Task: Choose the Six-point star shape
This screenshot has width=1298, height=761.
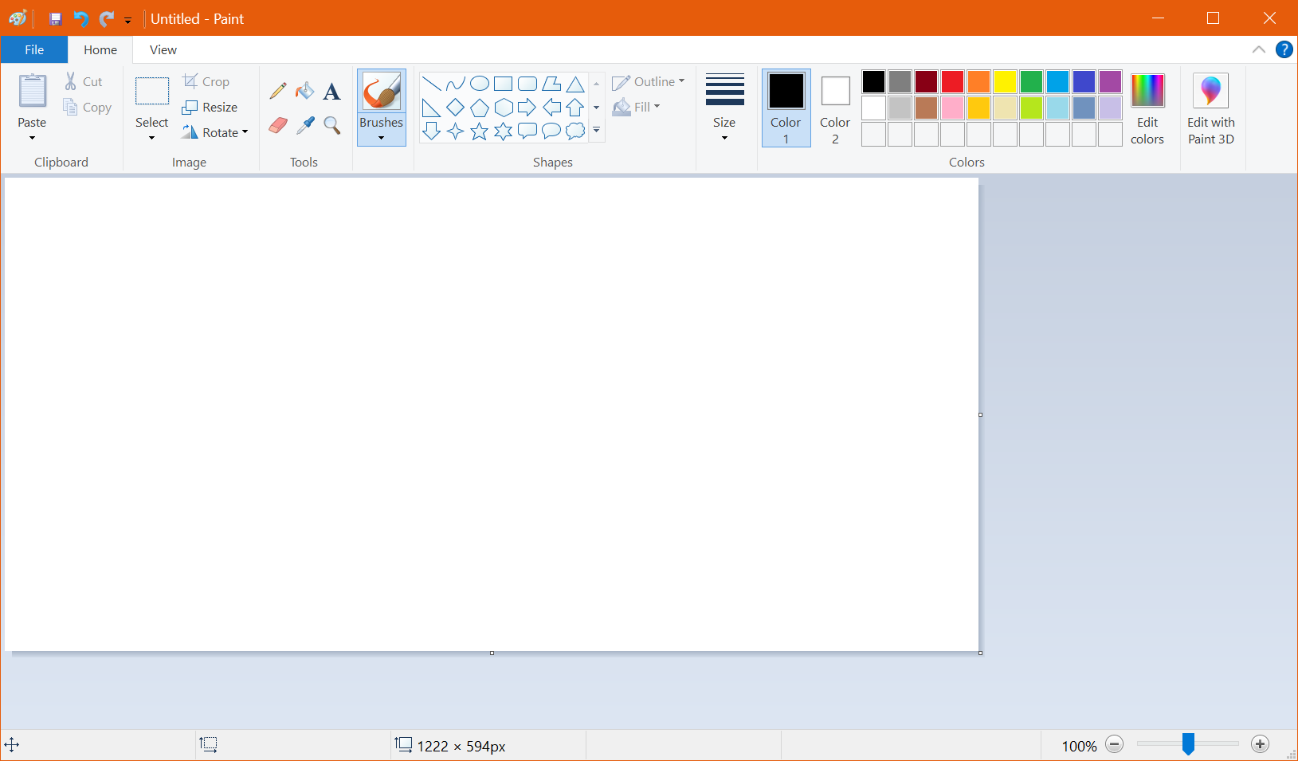Action: click(504, 131)
